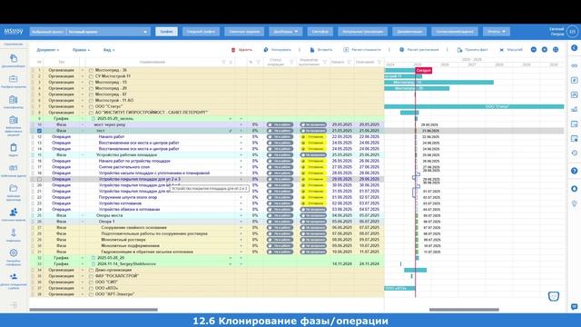The width and height of the screenshot is (581, 327).
Task: Click the Gantt chart horizontal scrollbar thumb
Action: pos(464,310)
